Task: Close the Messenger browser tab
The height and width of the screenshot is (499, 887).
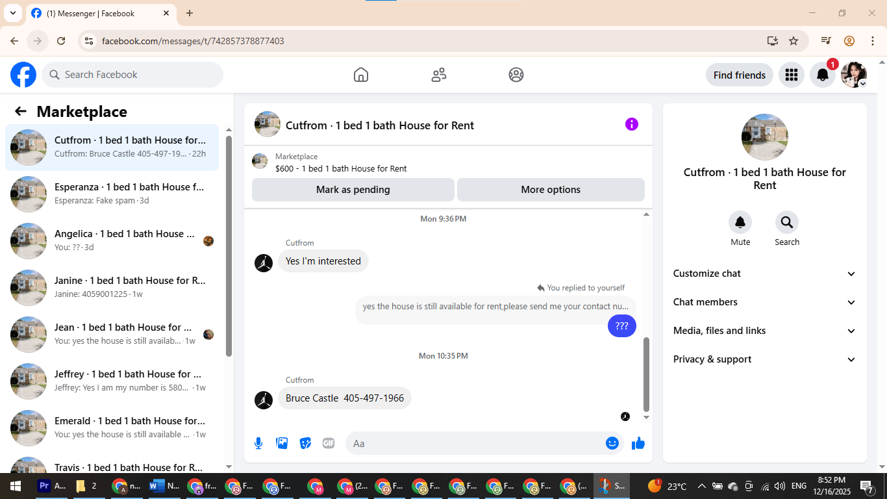Action: [x=166, y=13]
